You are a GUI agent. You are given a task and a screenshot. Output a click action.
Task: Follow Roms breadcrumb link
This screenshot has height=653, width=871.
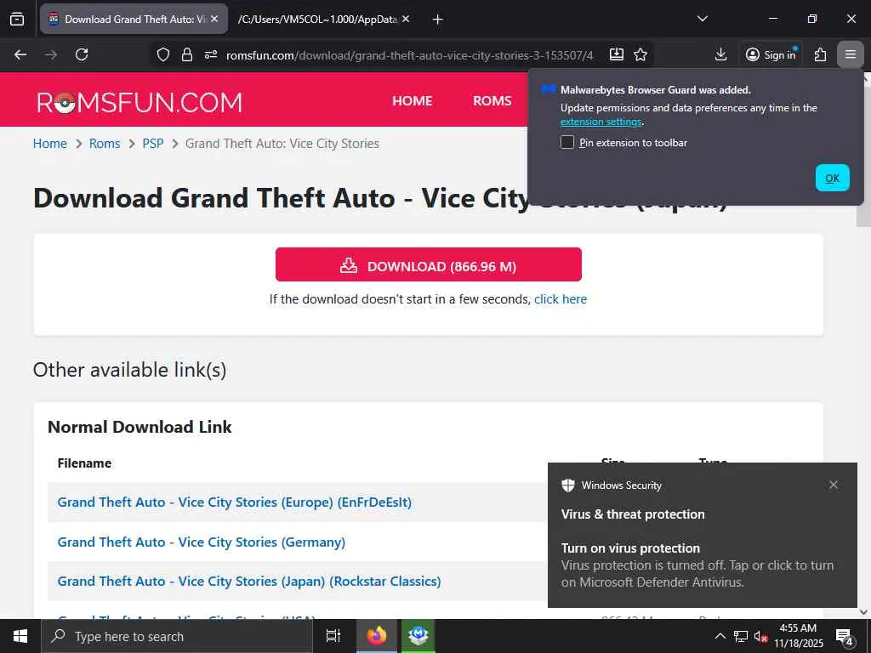(x=105, y=144)
